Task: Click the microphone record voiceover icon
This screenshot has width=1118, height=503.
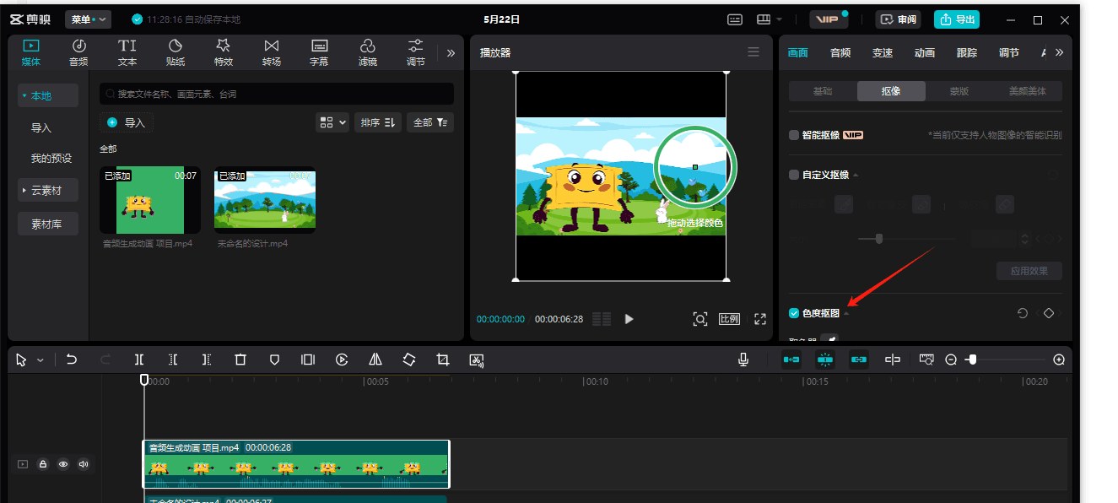Action: 743,360
